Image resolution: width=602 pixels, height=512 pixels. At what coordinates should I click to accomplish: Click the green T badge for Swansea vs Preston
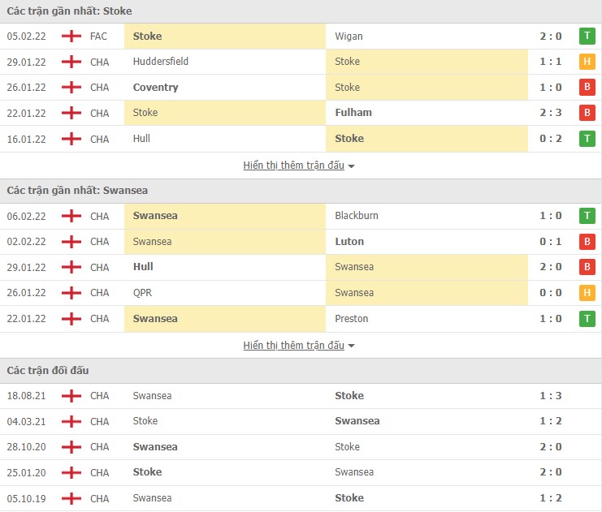pos(587,319)
